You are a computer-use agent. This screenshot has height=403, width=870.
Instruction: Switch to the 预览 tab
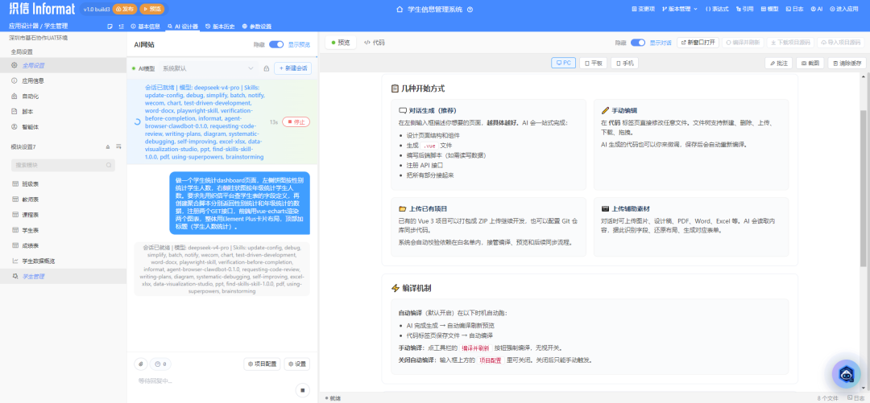(x=341, y=43)
